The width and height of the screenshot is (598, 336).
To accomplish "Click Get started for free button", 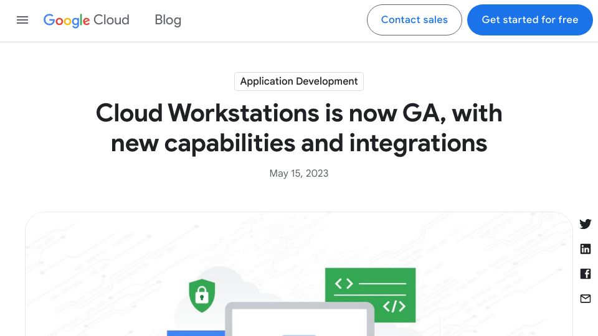I will (529, 20).
